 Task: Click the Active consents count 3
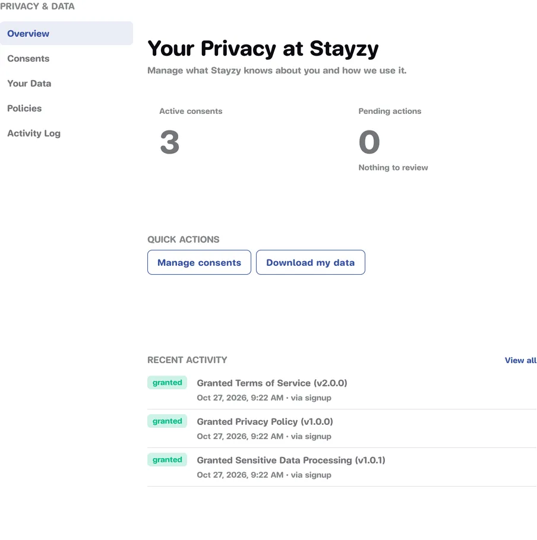point(169,142)
